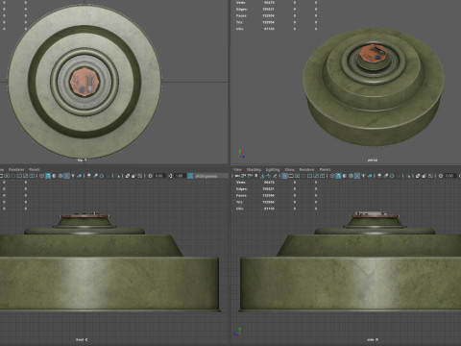Open Lighting menu of side view panel
Screen dimensions: 461x346
[273, 169]
